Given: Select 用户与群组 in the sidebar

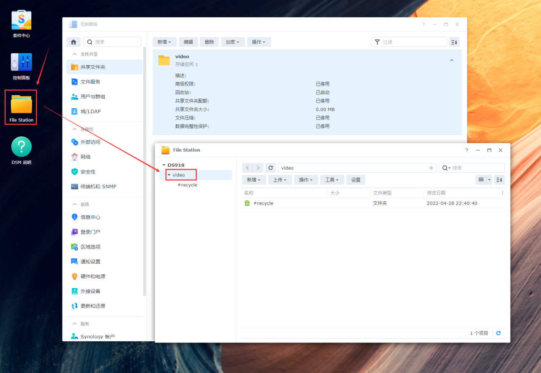Looking at the screenshot, I should pos(93,97).
